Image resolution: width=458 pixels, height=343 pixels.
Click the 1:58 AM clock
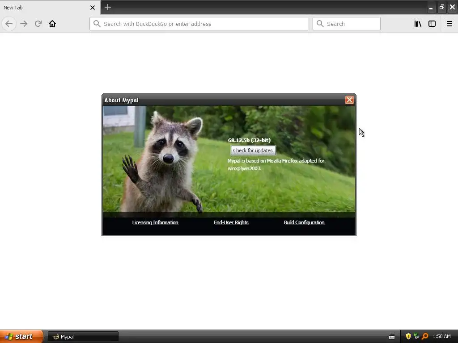[x=441, y=336]
